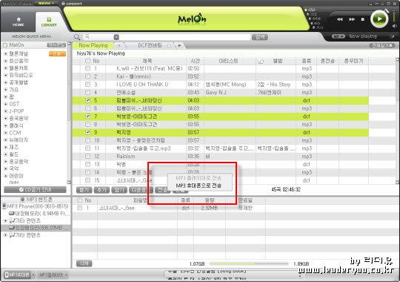Open the search category dropdown arrow

tap(116, 37)
